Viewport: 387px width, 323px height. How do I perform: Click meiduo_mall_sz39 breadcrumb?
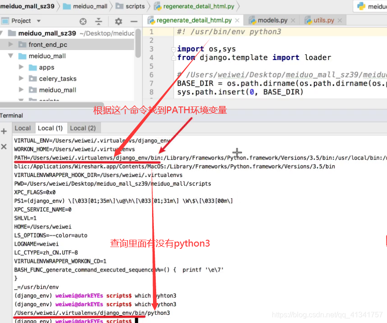(27, 6)
